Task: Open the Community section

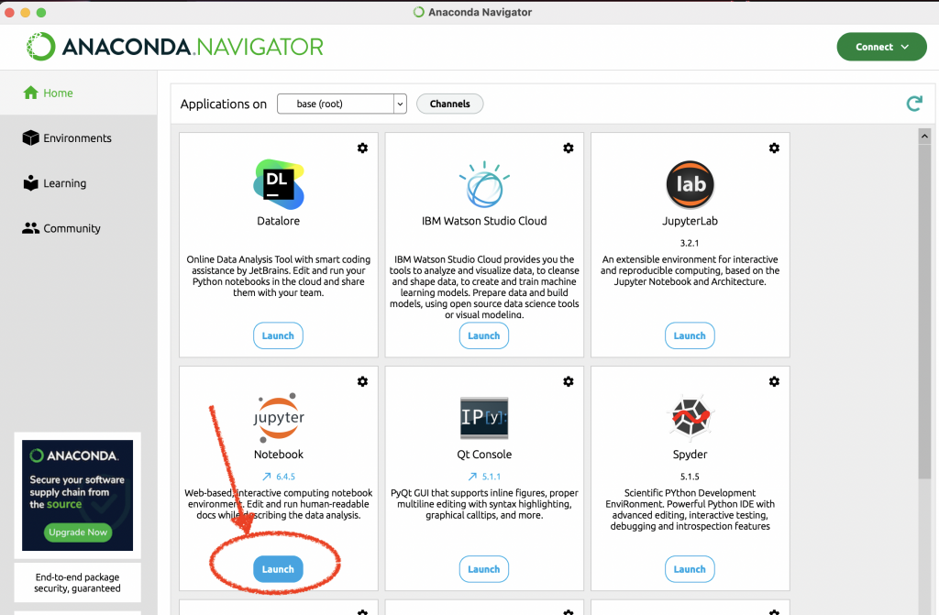Action: coord(72,228)
